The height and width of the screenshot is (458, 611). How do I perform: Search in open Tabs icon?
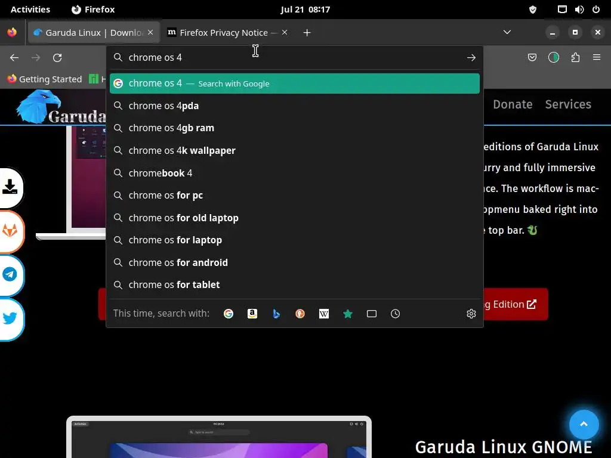pos(372,314)
